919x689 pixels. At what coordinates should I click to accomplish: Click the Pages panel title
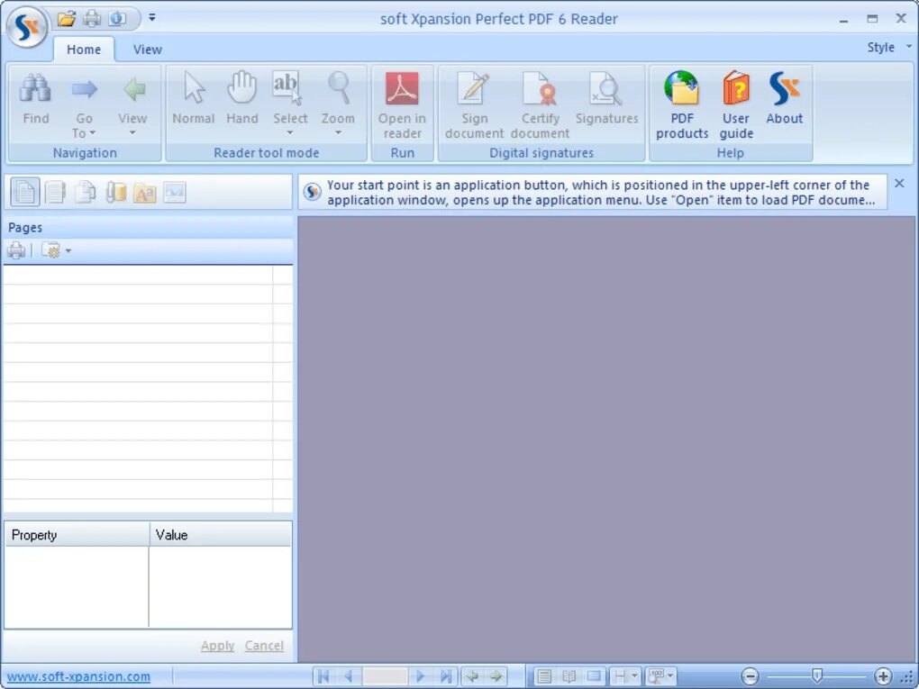pos(25,227)
